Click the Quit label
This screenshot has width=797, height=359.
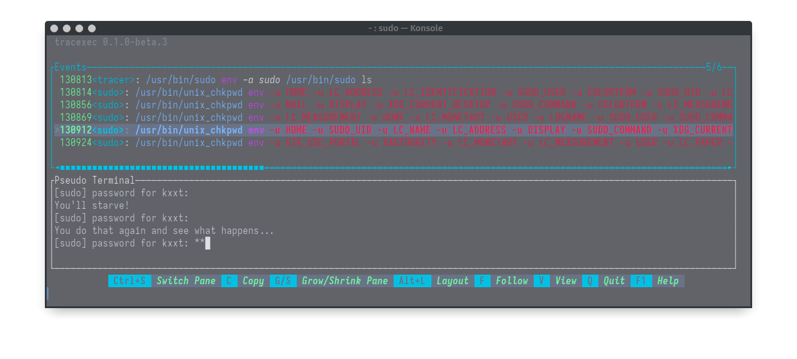(614, 281)
